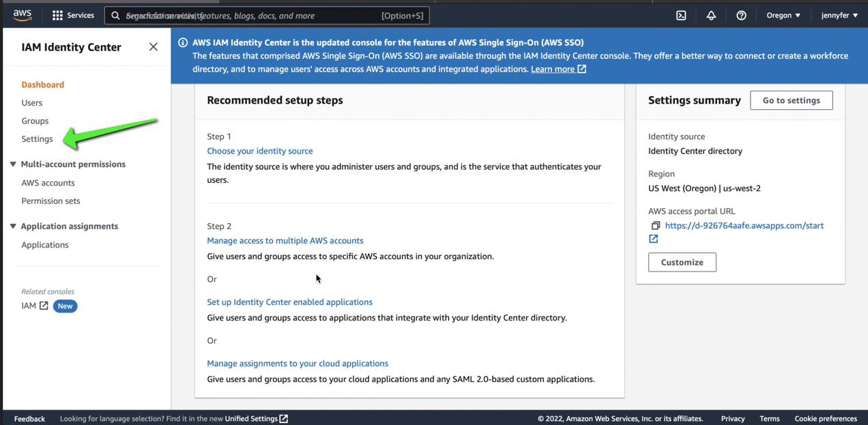The width and height of the screenshot is (868, 425).
Task: Click the external link icon beside Learn more
Action: (x=582, y=69)
